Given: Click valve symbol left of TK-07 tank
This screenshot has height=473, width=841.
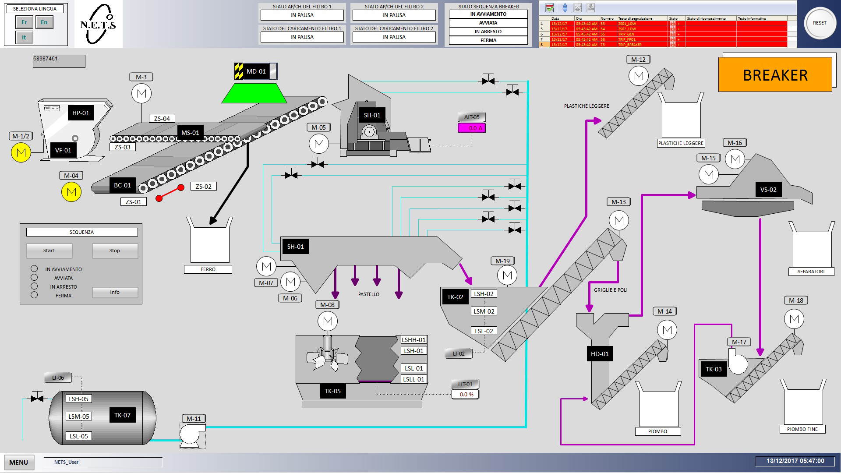Looking at the screenshot, I should (37, 398).
